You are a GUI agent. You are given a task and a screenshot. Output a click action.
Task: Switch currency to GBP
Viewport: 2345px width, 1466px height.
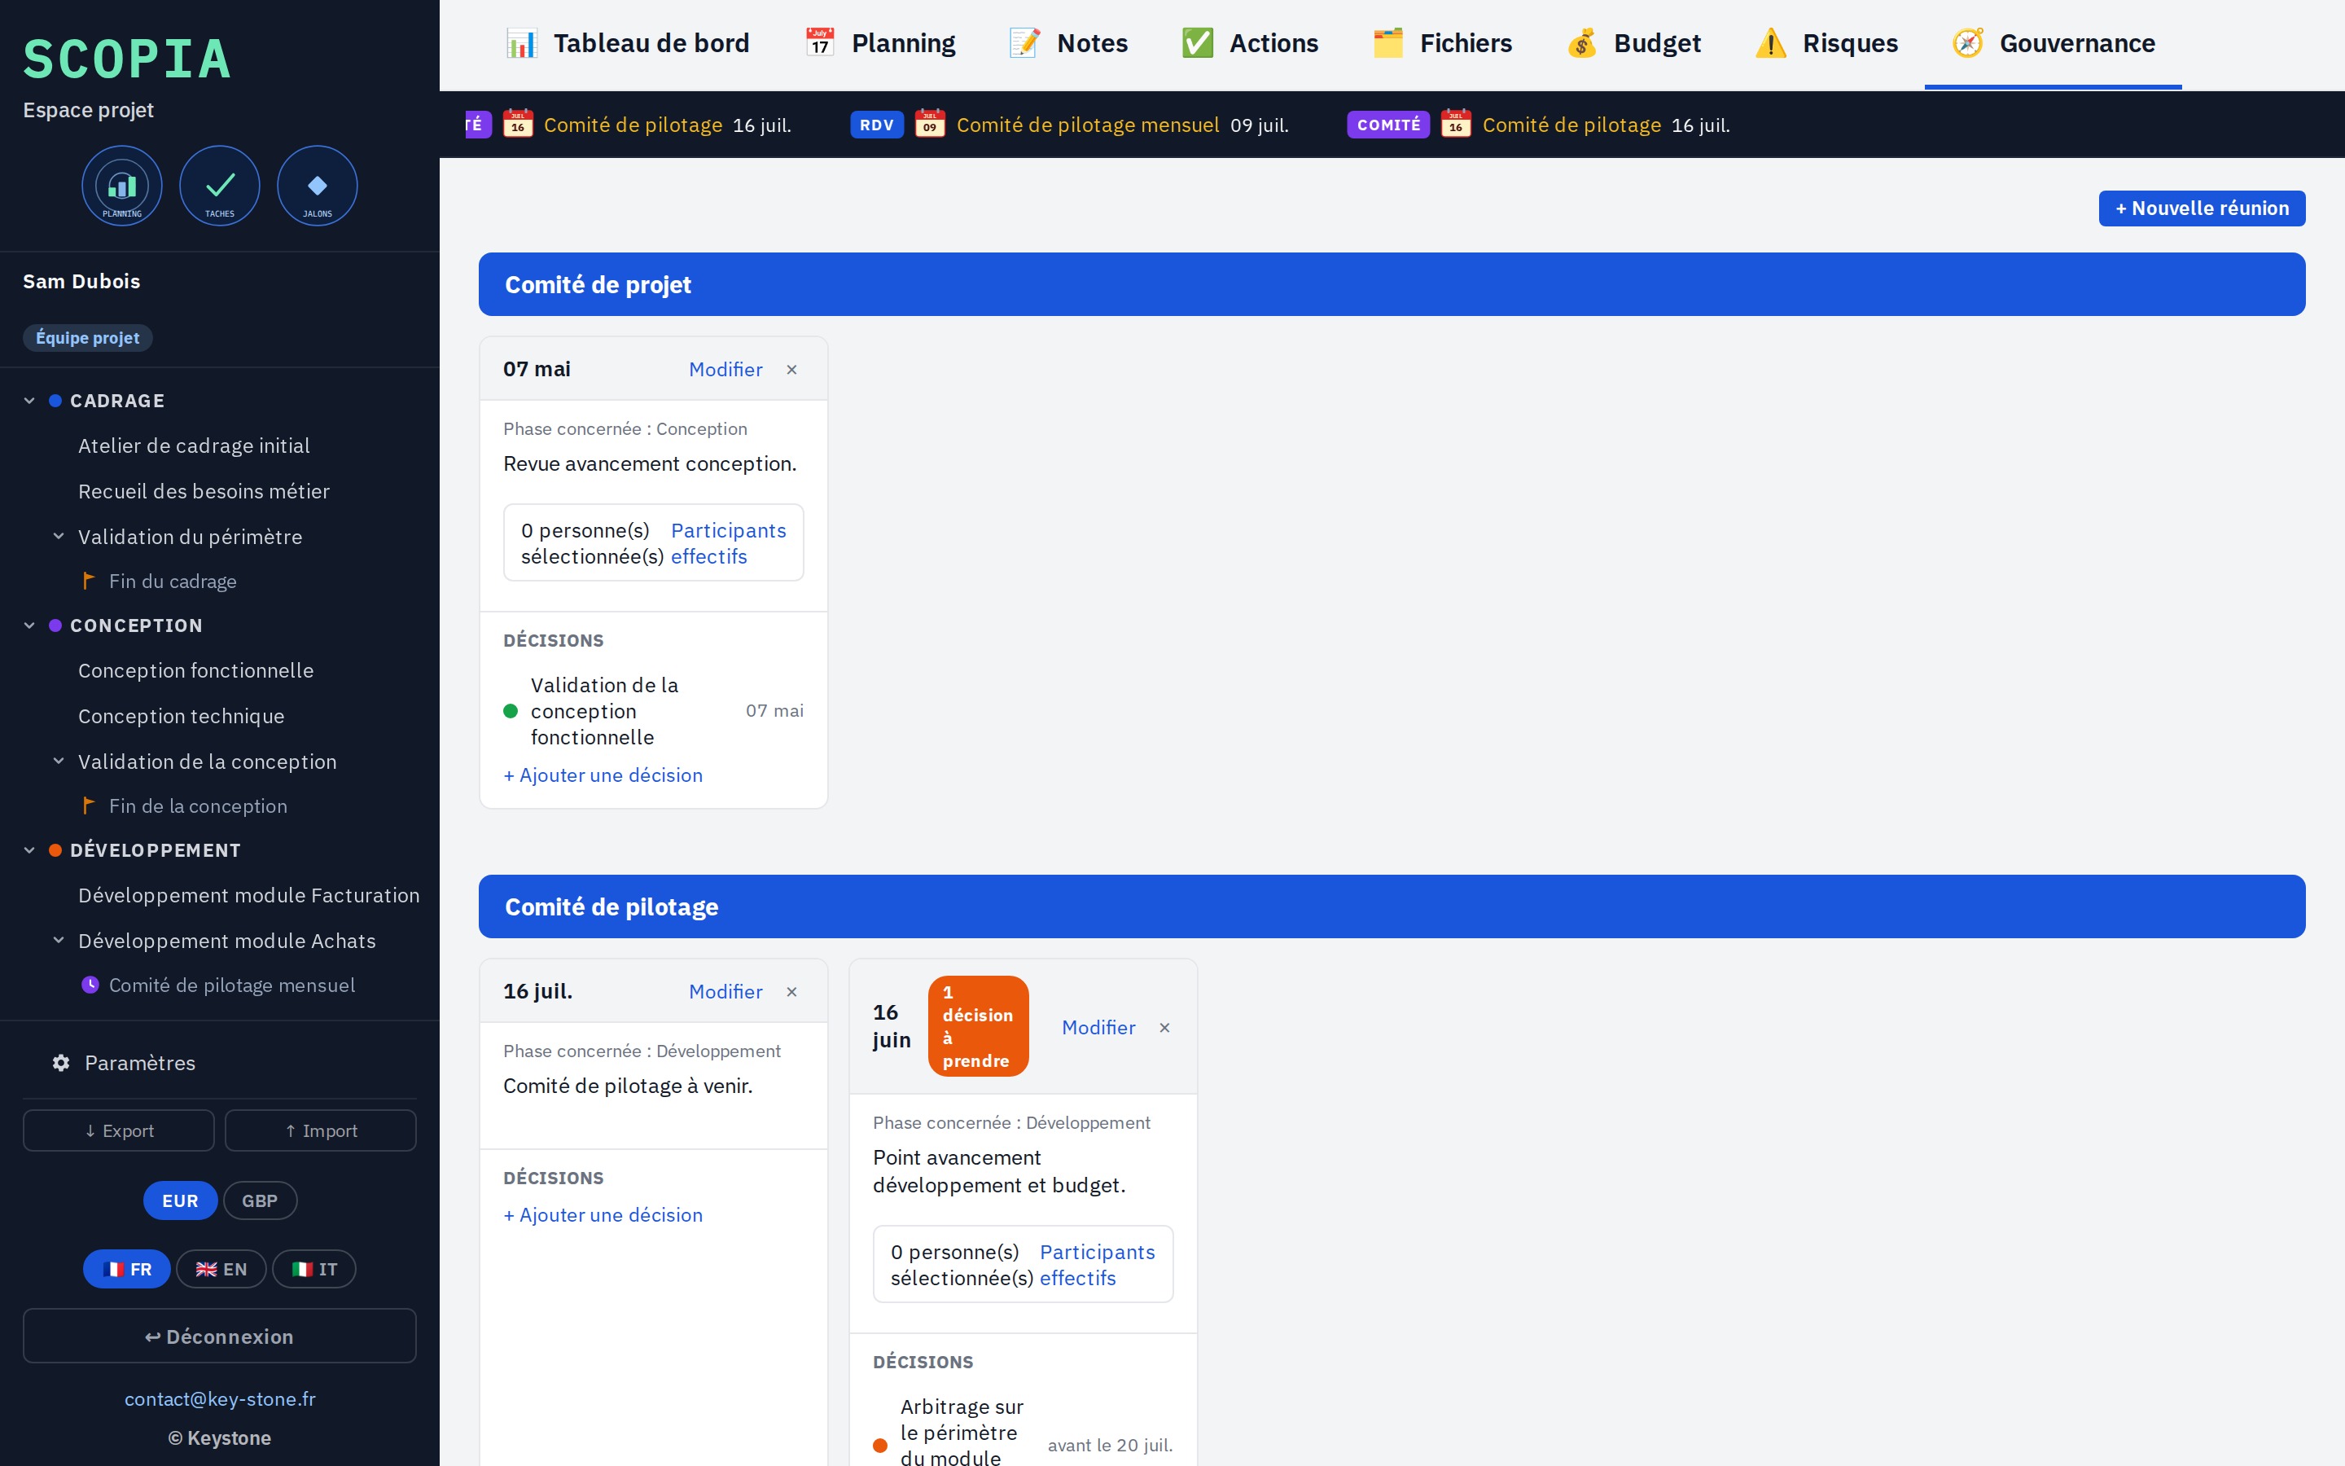coord(260,1200)
